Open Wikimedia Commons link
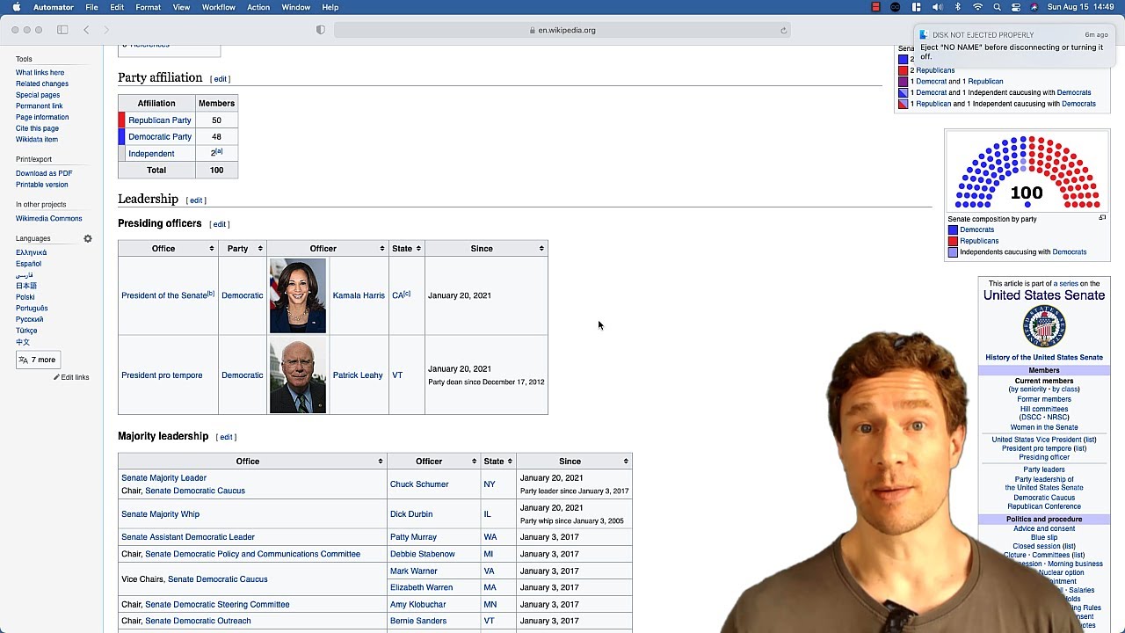The height and width of the screenshot is (633, 1125). tap(49, 219)
